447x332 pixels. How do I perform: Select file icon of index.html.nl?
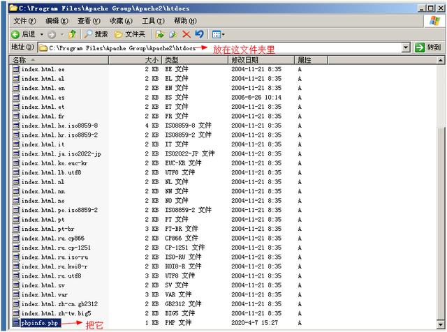16,182
